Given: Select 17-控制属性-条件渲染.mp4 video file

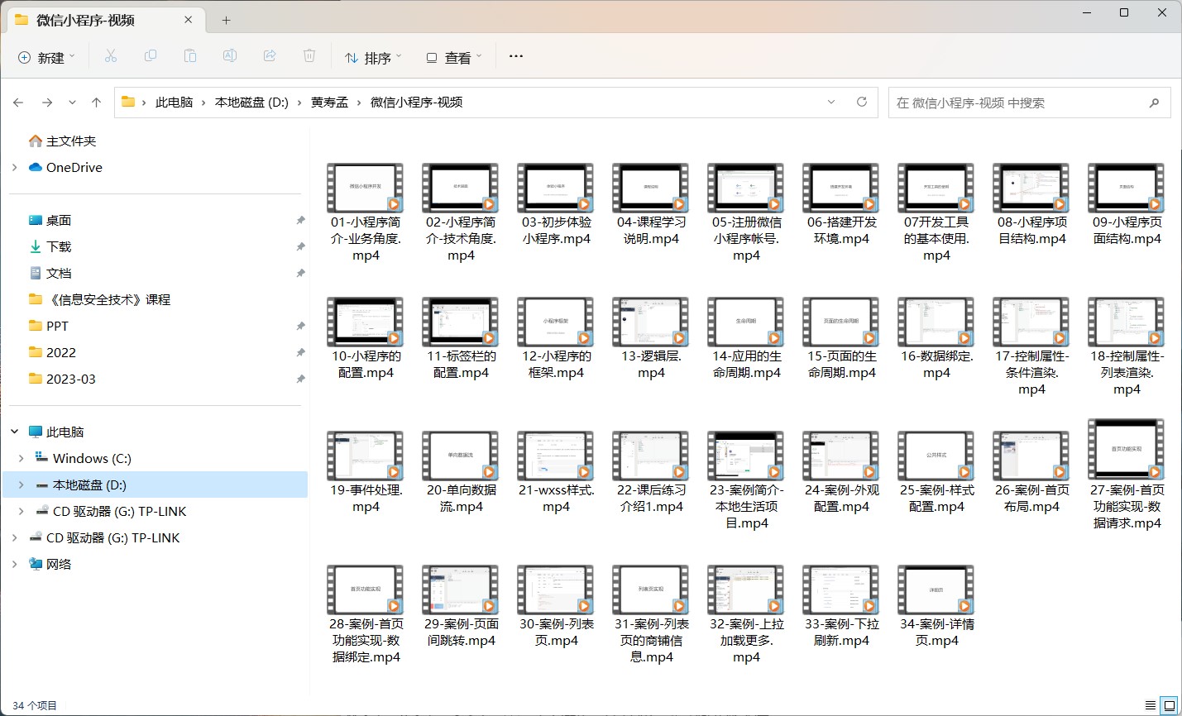Looking at the screenshot, I should coord(1031,346).
